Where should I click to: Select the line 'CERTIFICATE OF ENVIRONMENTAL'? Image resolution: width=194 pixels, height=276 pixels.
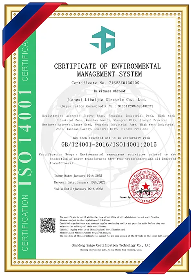pyautogui.click(x=107, y=66)
